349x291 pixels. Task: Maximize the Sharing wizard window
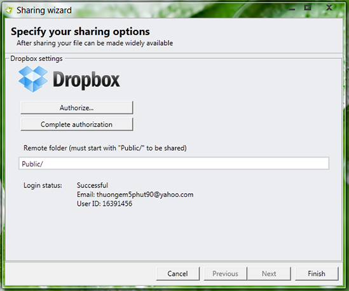click(x=308, y=8)
